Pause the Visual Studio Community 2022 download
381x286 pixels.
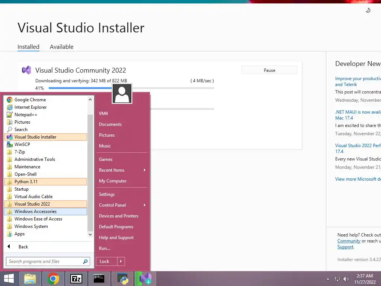point(269,70)
